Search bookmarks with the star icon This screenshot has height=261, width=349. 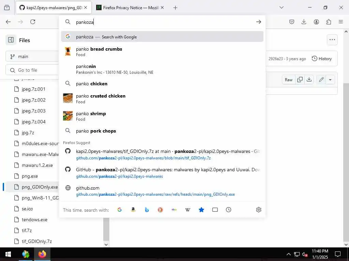(201, 210)
